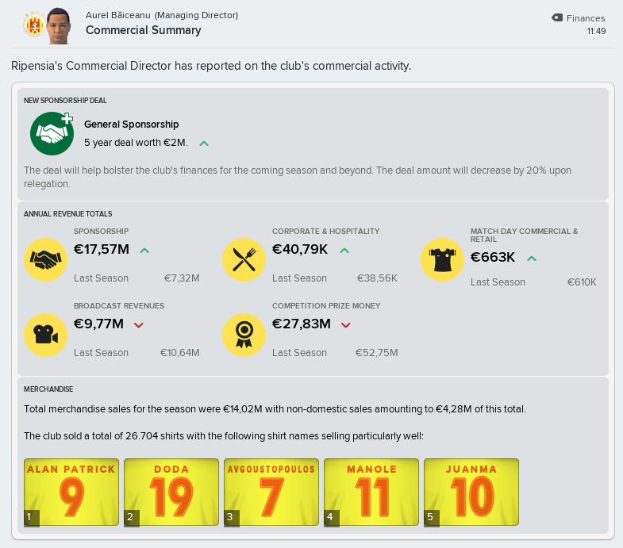623x548 pixels.
Task: Click red down arrow beside €27,83M prize money
Action: 346,325
